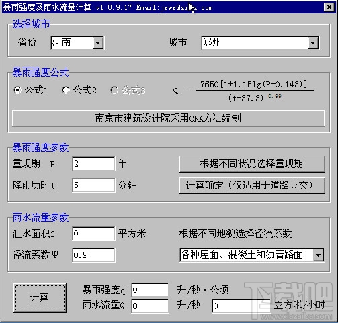Open the 省份 province dropdown arrow
Screen dimensions: 338x323
point(98,42)
